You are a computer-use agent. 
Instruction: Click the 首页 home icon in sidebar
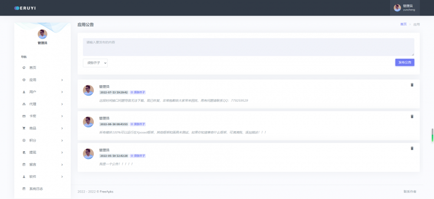coord(24,68)
